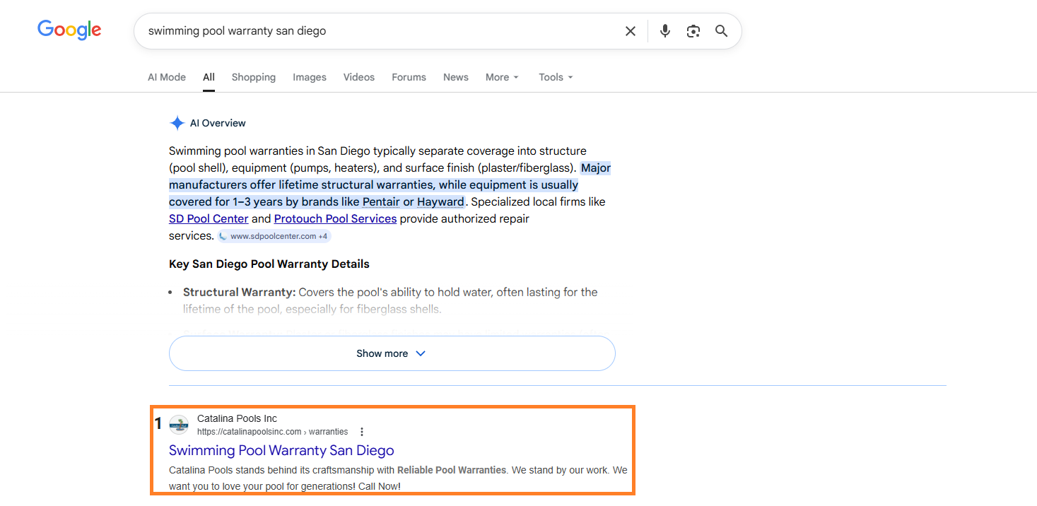Click the Catalina Pools site favicon
This screenshot has width=1037, height=506.
point(179,425)
